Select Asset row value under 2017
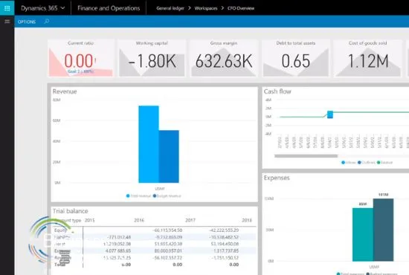Image resolution: width=409 pixels, height=275 pixels. pos(225,244)
